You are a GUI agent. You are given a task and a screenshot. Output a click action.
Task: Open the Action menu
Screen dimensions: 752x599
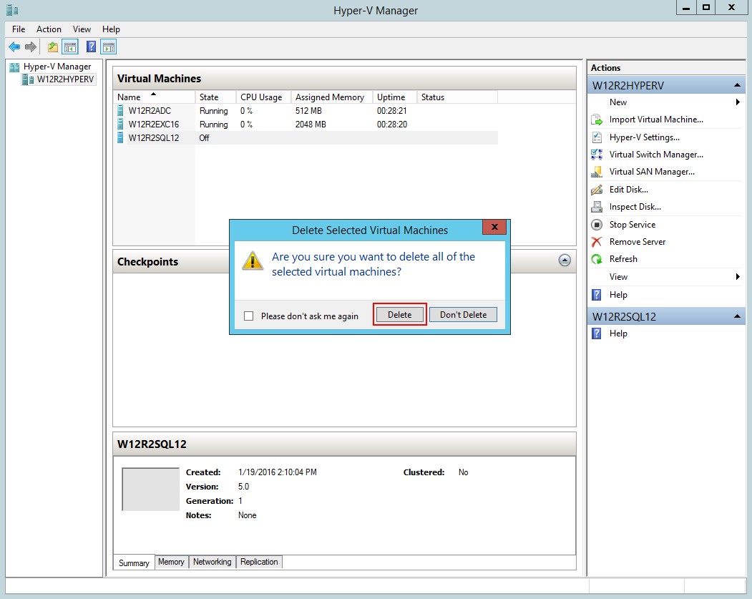pos(49,29)
